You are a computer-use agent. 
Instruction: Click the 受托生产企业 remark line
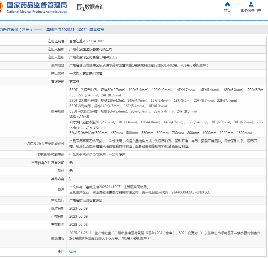click(140, 192)
